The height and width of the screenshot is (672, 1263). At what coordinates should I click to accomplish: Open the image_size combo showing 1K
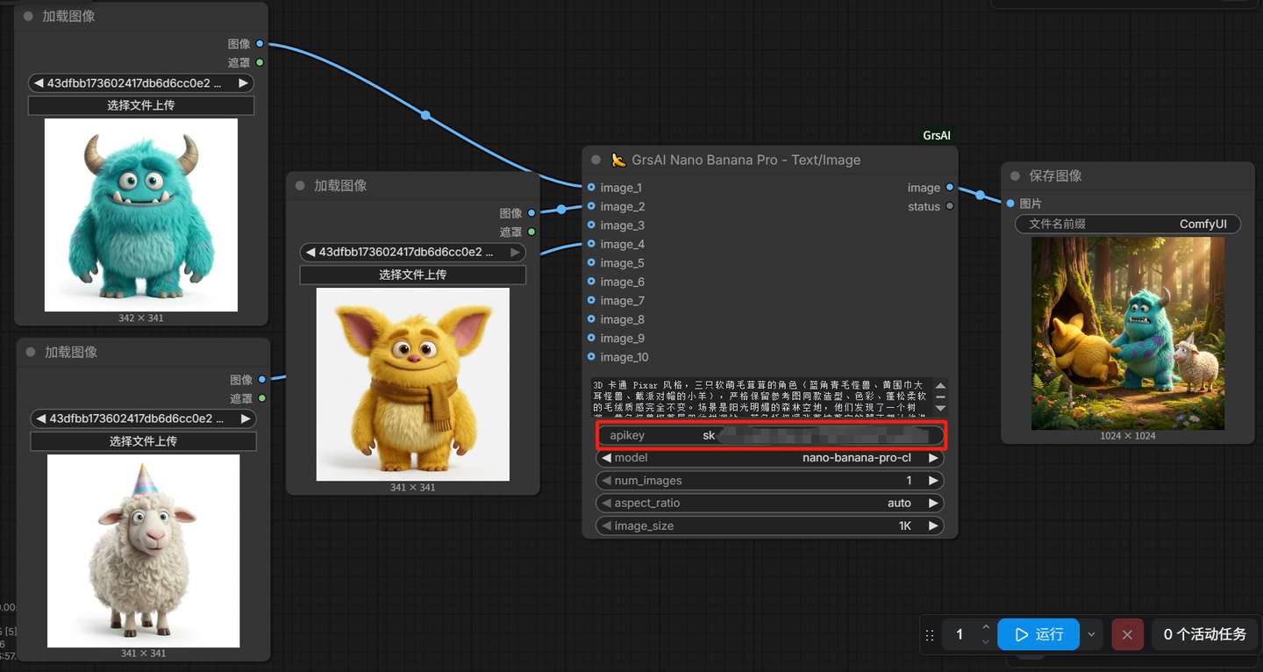(770, 526)
